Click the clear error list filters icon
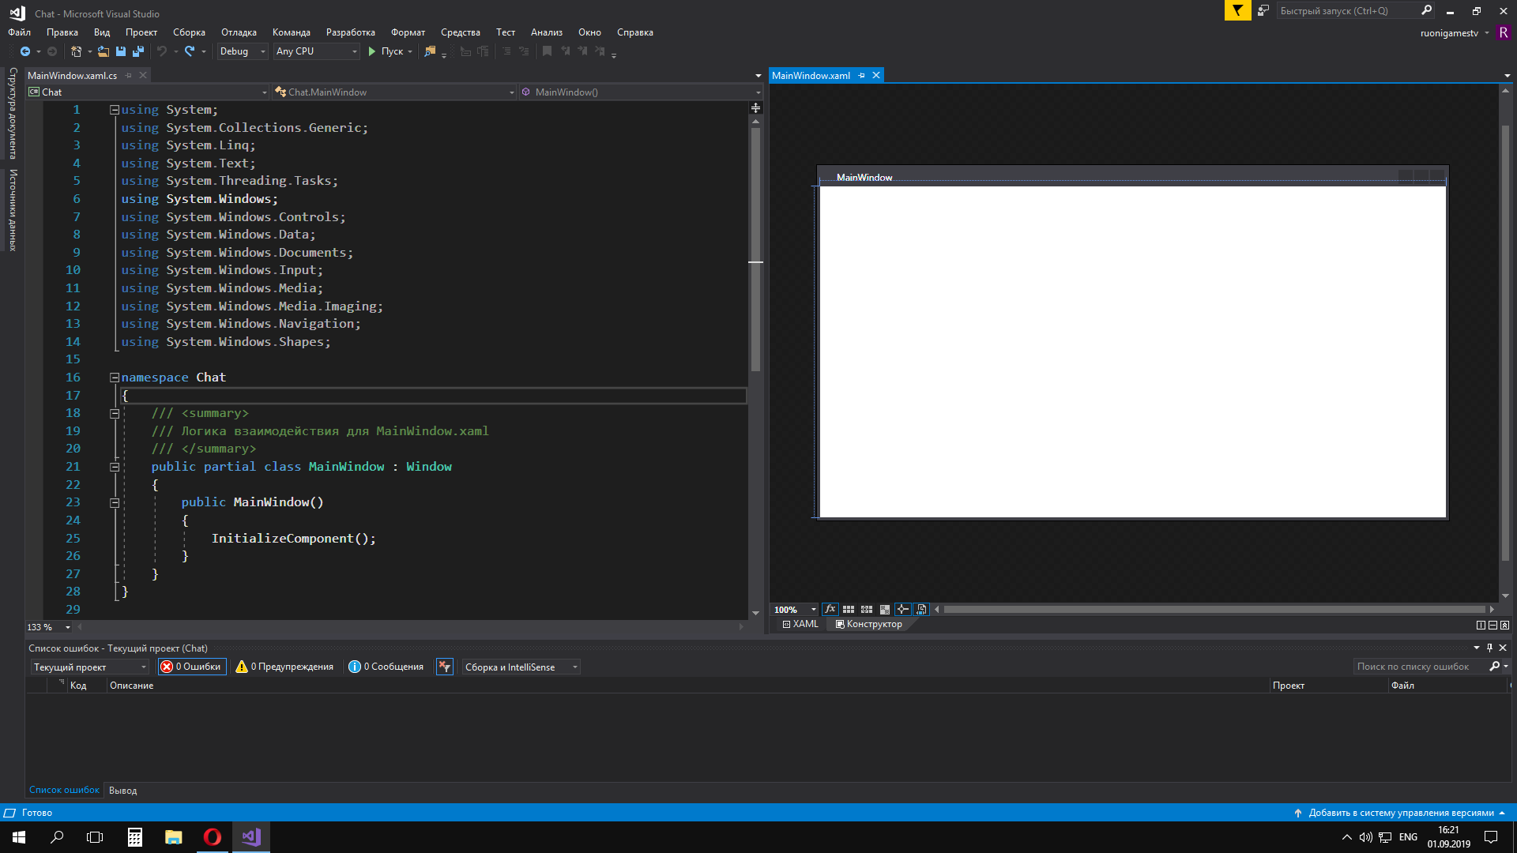 pos(445,667)
